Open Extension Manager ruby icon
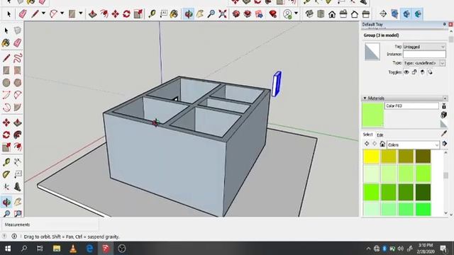The height and width of the screenshot is (255, 454). pos(272,14)
